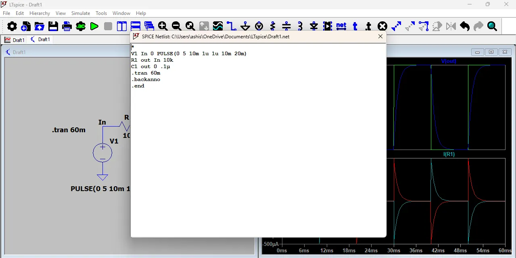The image size is (516, 258).
Task: Click the V1 PULSE line in netlist
Action: pyautogui.click(x=189, y=54)
